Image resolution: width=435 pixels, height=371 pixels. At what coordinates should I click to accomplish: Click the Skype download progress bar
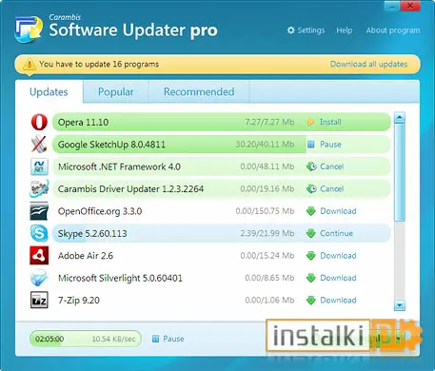(222, 233)
